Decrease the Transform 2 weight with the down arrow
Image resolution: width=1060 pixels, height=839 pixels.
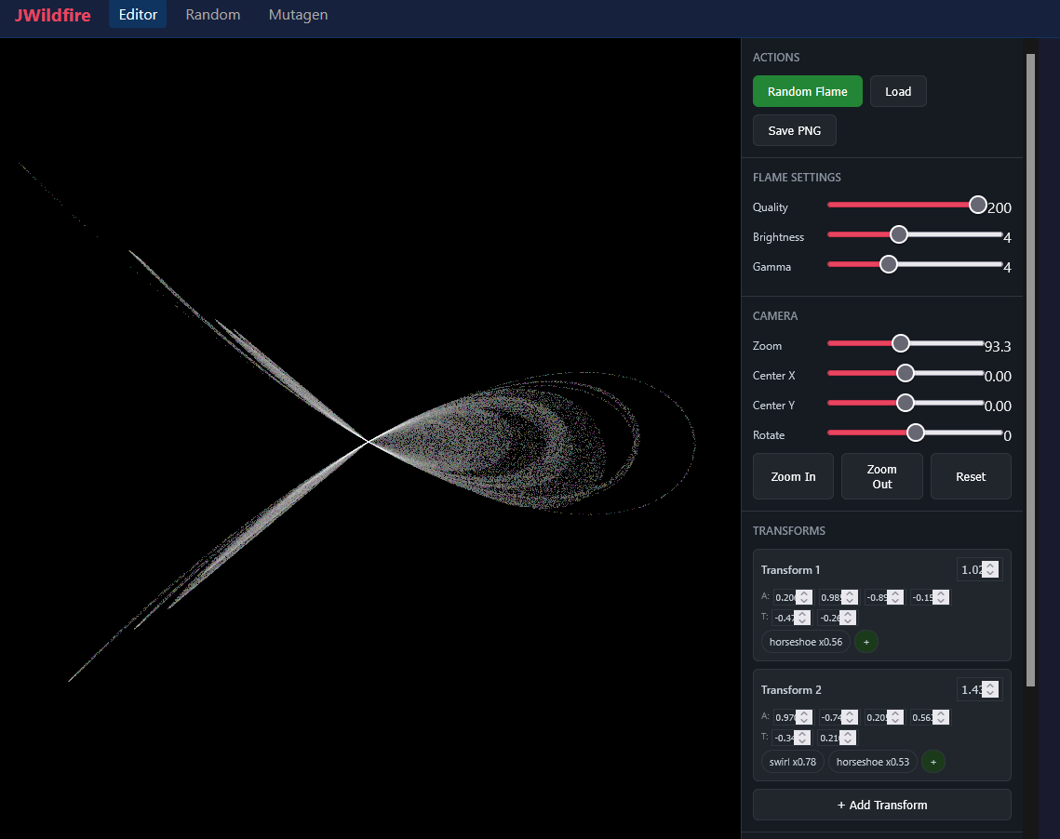[990, 694]
